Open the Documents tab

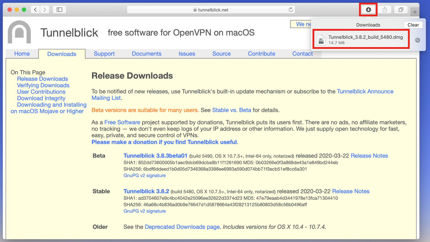pos(147,54)
